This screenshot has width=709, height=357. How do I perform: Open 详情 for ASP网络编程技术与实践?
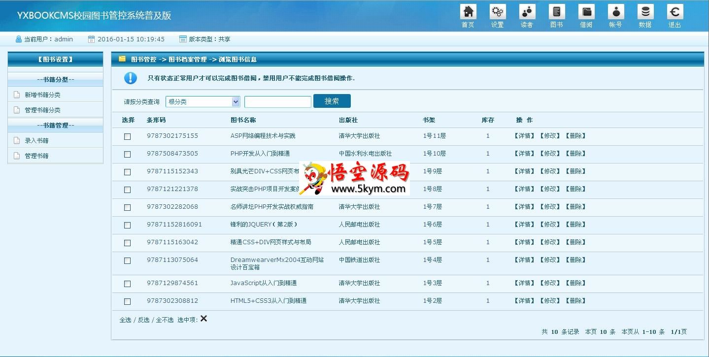pos(524,136)
